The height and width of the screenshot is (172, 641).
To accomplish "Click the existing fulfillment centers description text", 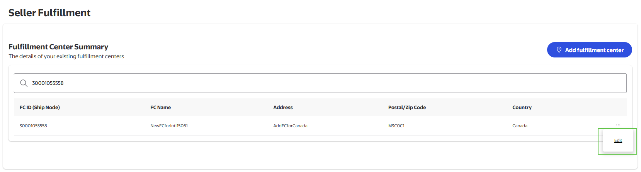I will [66, 56].
